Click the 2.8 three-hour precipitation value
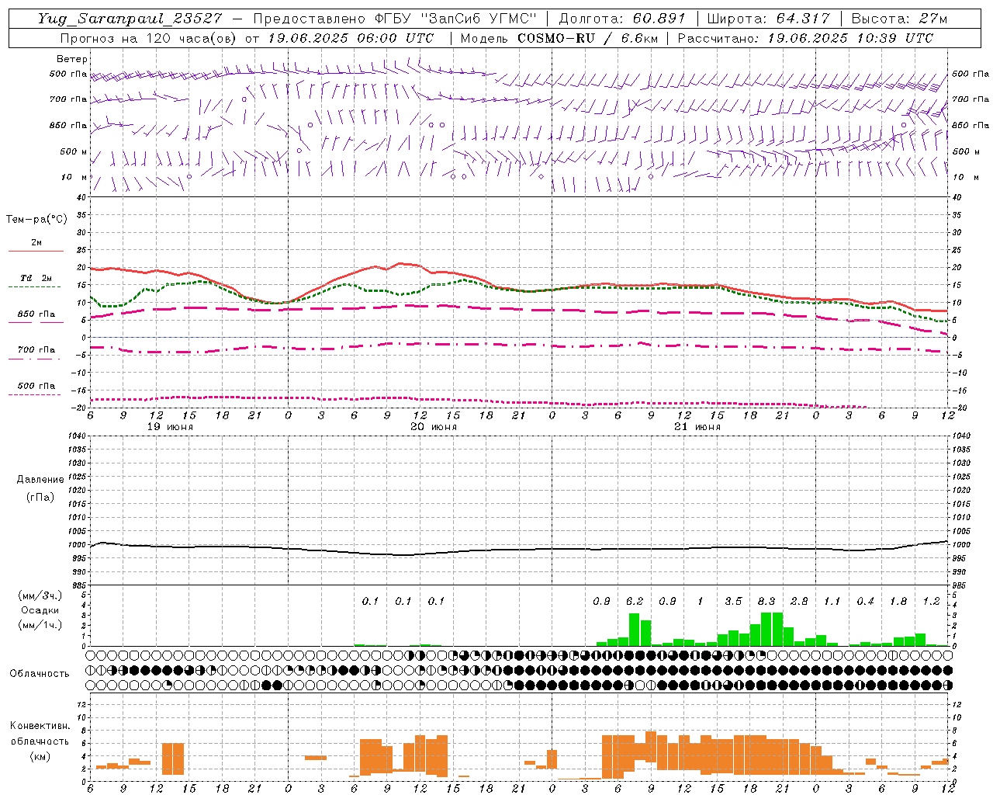 tap(799, 601)
